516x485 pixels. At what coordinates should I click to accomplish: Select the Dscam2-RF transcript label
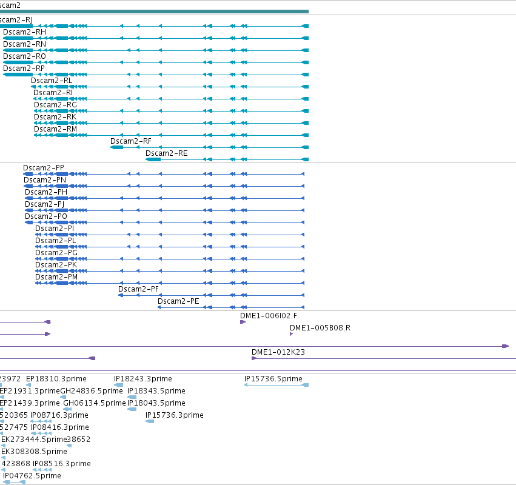pos(130,141)
